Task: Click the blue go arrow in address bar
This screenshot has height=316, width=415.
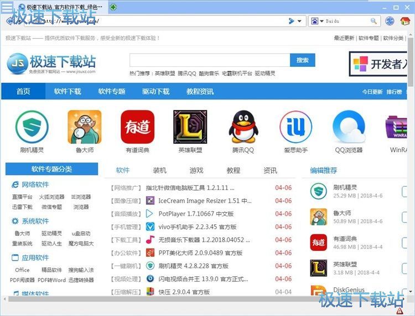Action: [292, 21]
